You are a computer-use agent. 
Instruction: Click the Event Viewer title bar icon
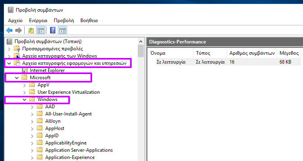click(x=11, y=10)
